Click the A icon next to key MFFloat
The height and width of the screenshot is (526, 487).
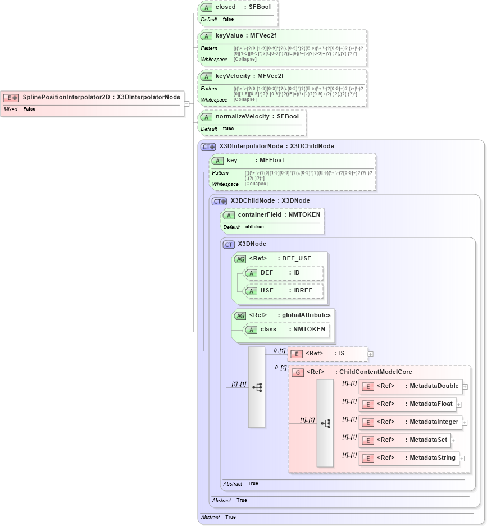217,161
